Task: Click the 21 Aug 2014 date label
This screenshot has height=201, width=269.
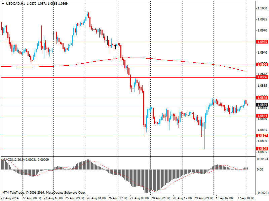Action: pyautogui.click(x=10, y=198)
